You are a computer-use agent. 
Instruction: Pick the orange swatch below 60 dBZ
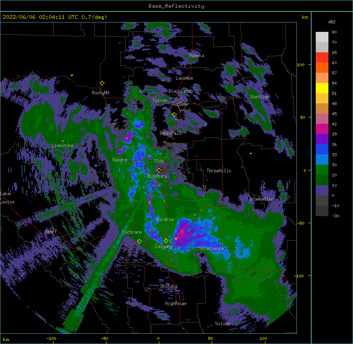pos(322,67)
